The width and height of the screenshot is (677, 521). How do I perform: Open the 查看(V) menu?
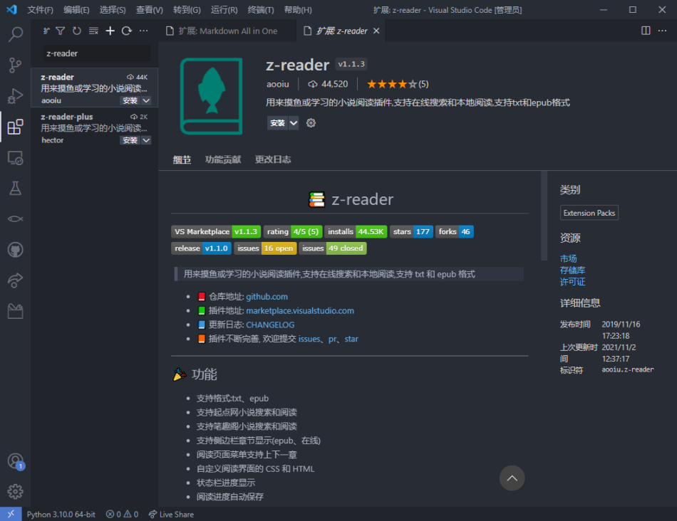click(150, 10)
